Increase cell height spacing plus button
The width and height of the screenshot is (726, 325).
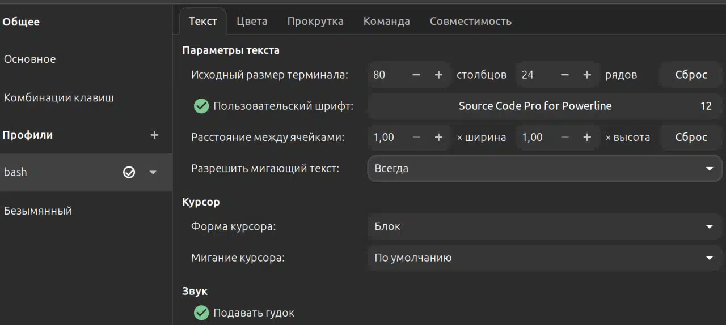tap(587, 137)
